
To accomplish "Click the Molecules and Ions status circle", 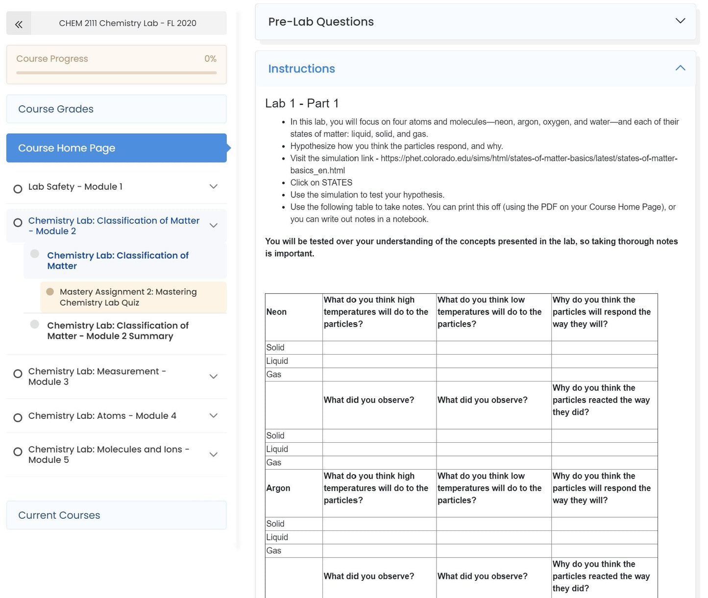I will tap(18, 452).
